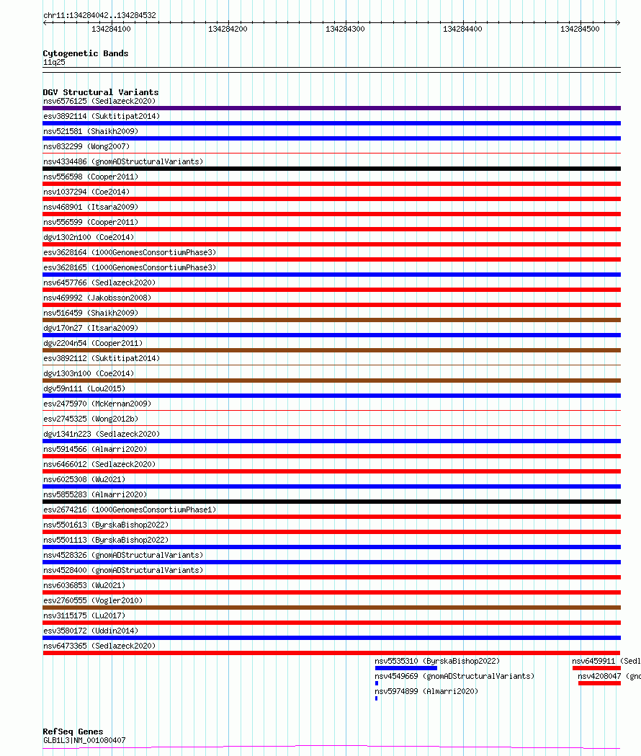The width and height of the screenshot is (641, 756).
Task: Click dgv1303n100 (Coe2014) label
Action: tap(89, 373)
